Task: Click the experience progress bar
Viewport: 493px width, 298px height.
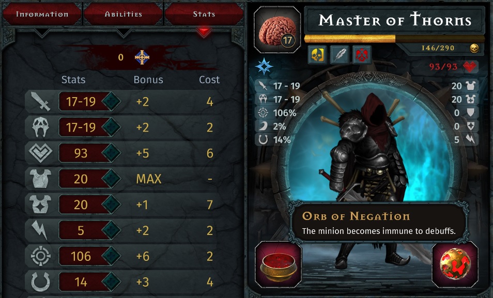Action: pos(394,39)
